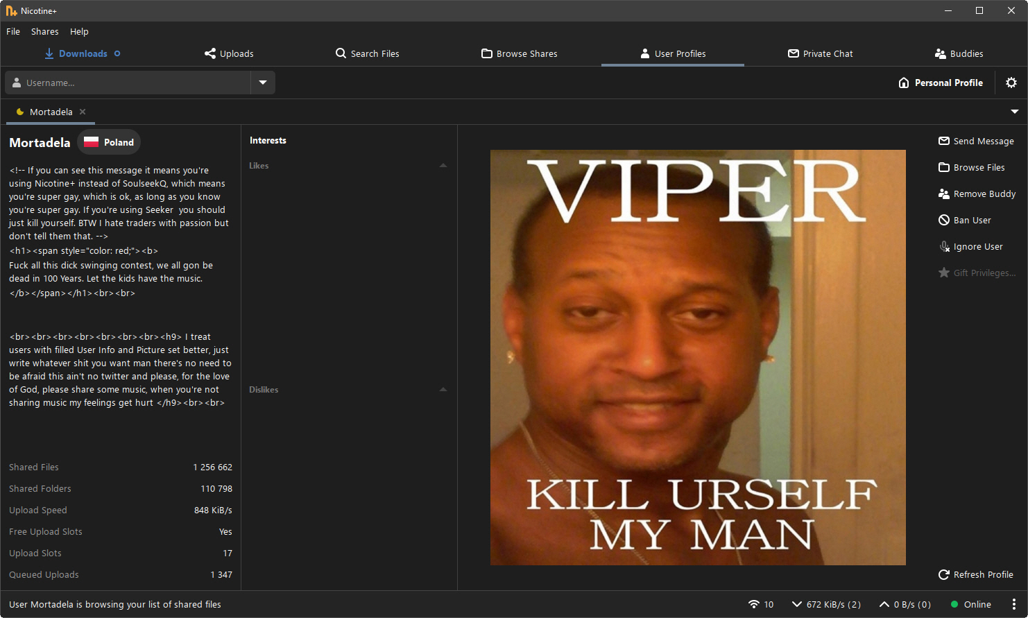Image resolution: width=1028 pixels, height=618 pixels.
Task: Click the Uploads share icon
Action: pyautogui.click(x=210, y=53)
